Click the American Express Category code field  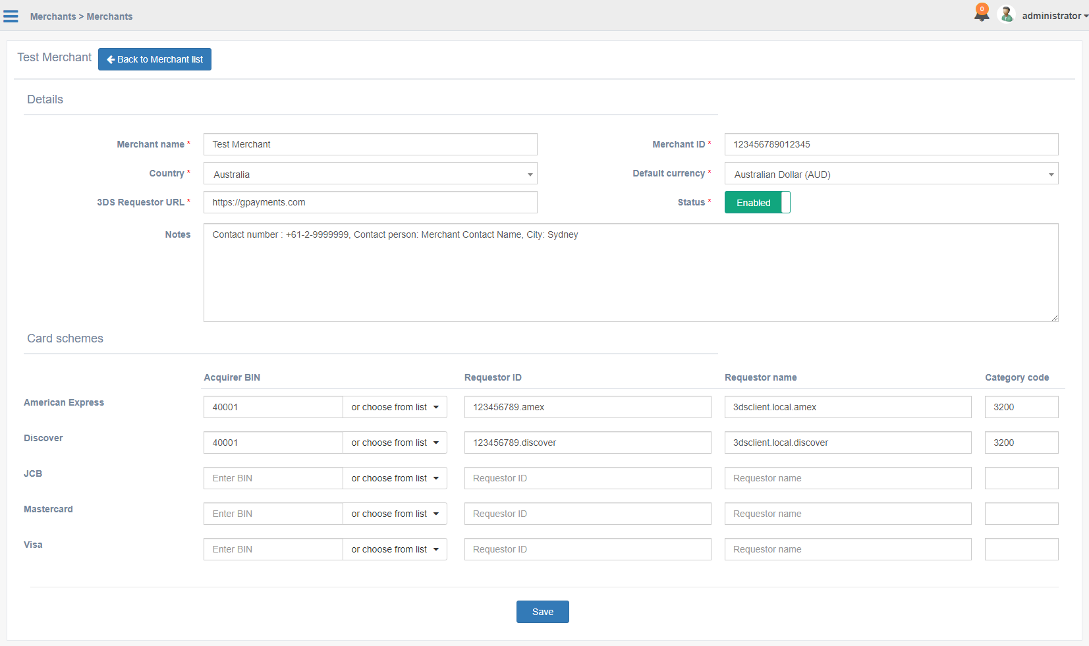pyautogui.click(x=1021, y=408)
